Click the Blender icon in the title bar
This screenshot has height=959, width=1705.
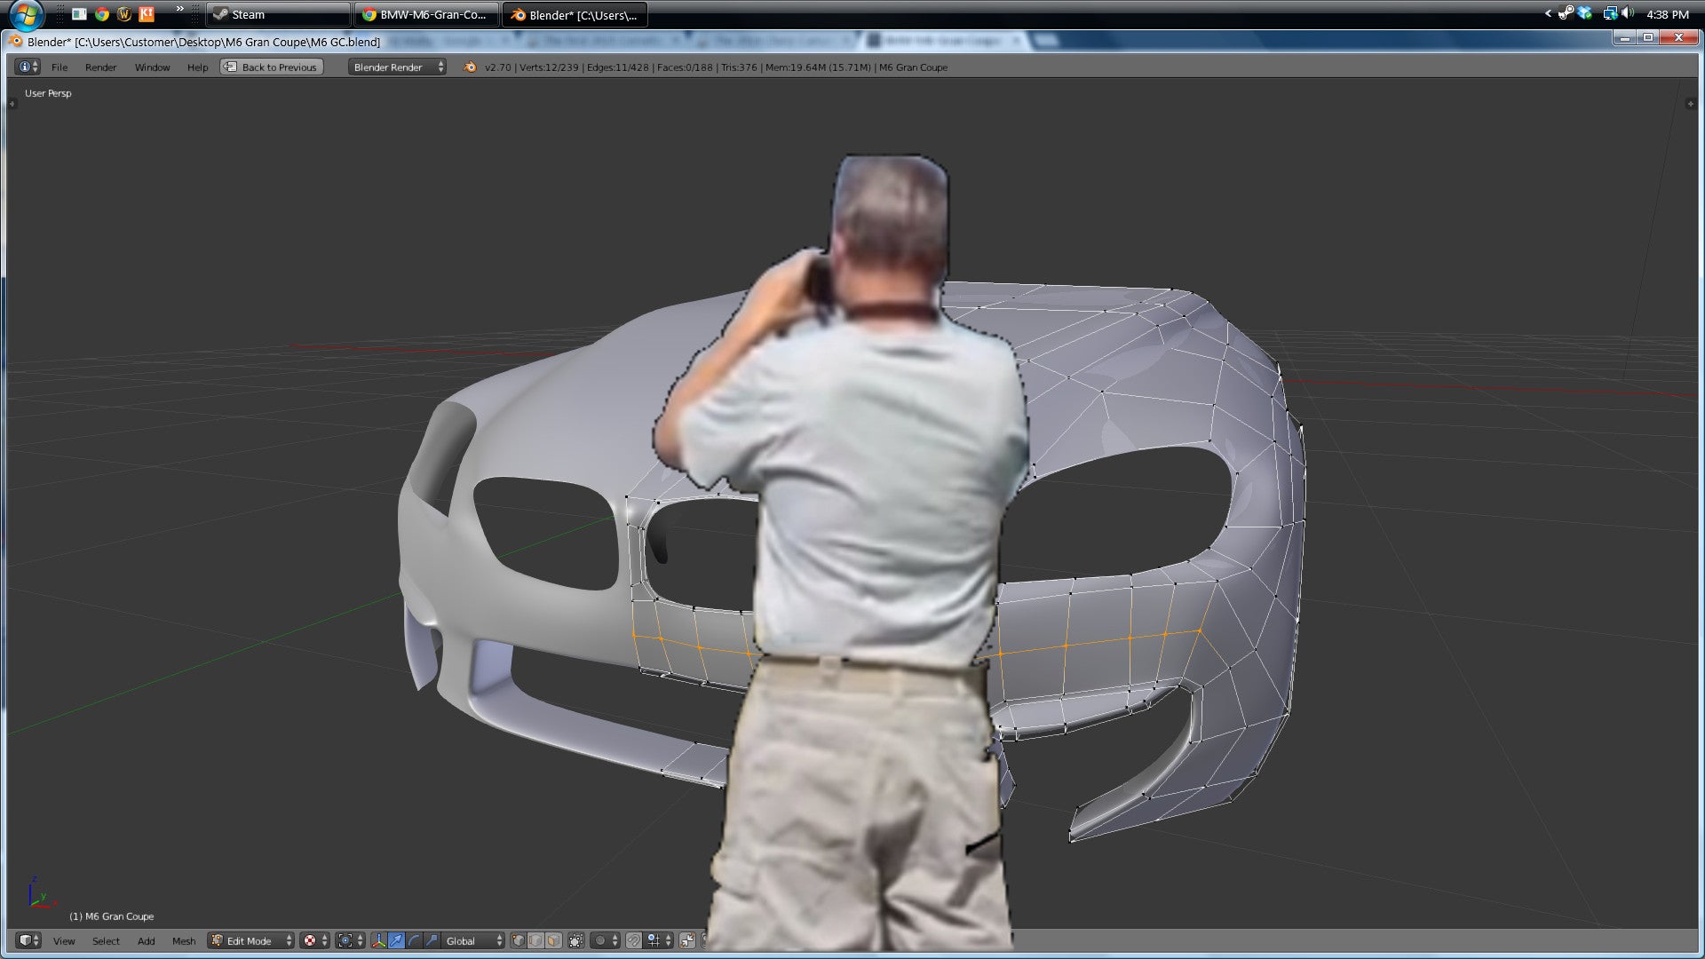[15, 41]
